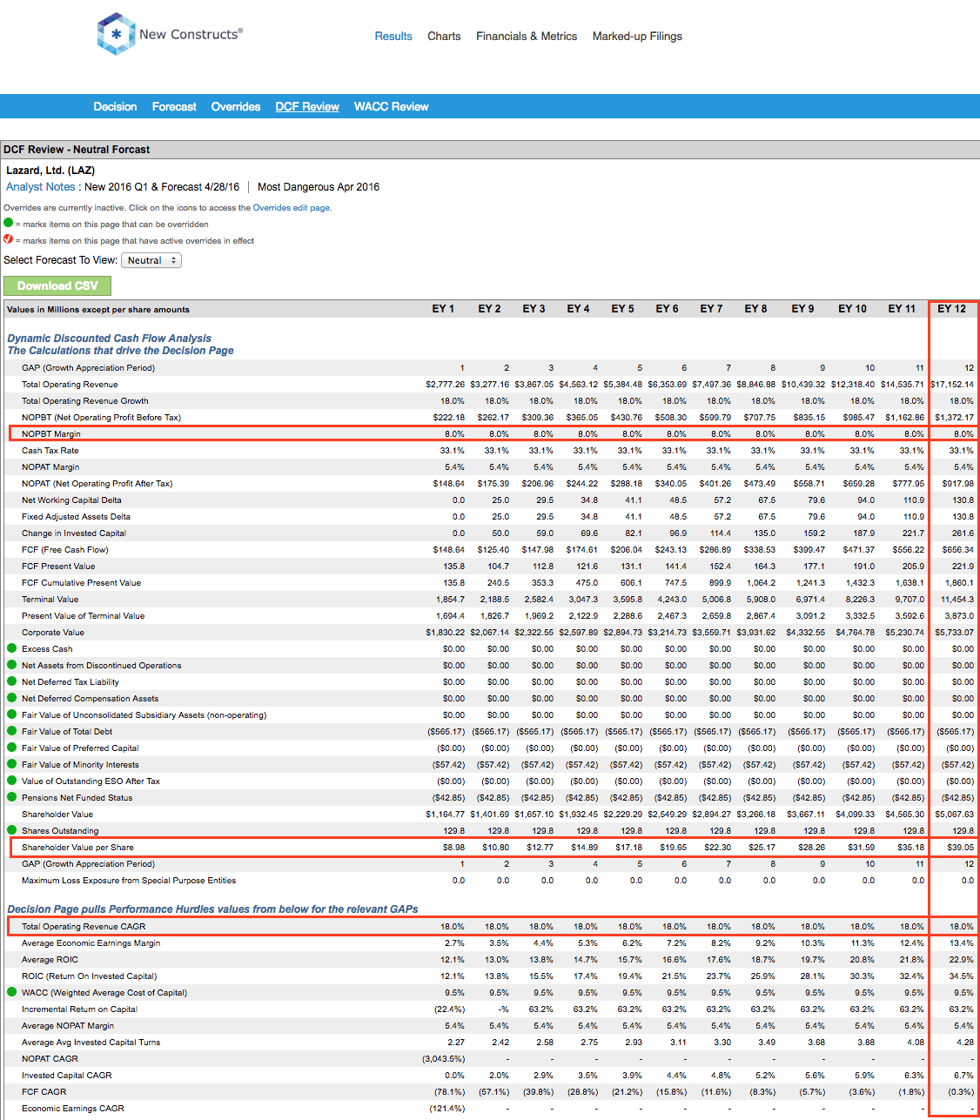Go to Overrides in blue navigation bar
The image size is (980, 1120).
[x=236, y=106]
